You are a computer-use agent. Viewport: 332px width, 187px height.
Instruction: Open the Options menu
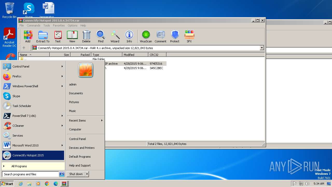(73, 25)
